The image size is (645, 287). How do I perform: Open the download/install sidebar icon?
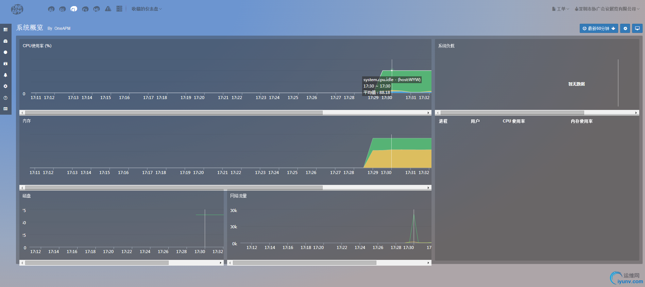click(5, 63)
